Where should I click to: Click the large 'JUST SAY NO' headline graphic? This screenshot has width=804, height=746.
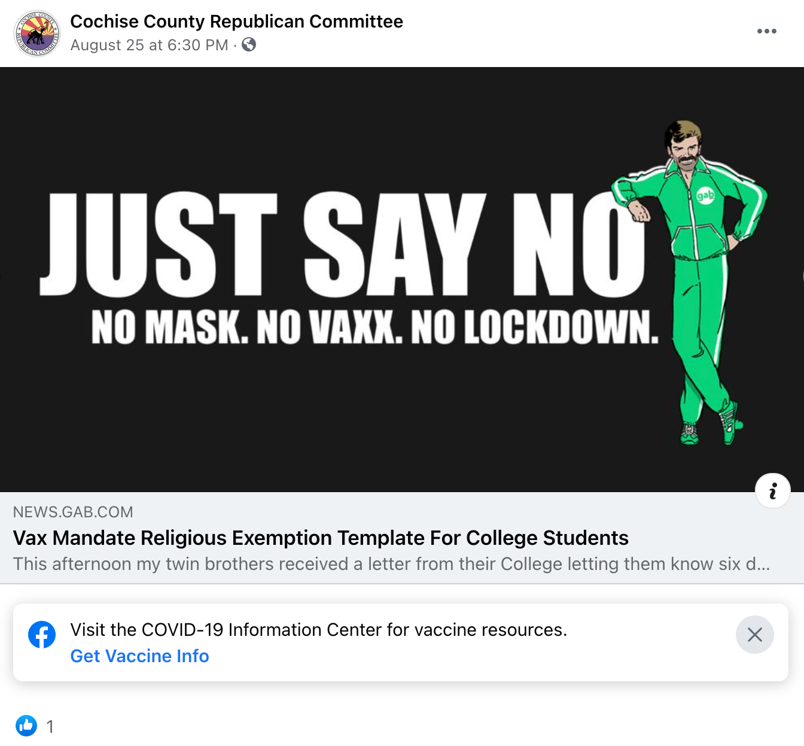pyautogui.click(x=342, y=244)
